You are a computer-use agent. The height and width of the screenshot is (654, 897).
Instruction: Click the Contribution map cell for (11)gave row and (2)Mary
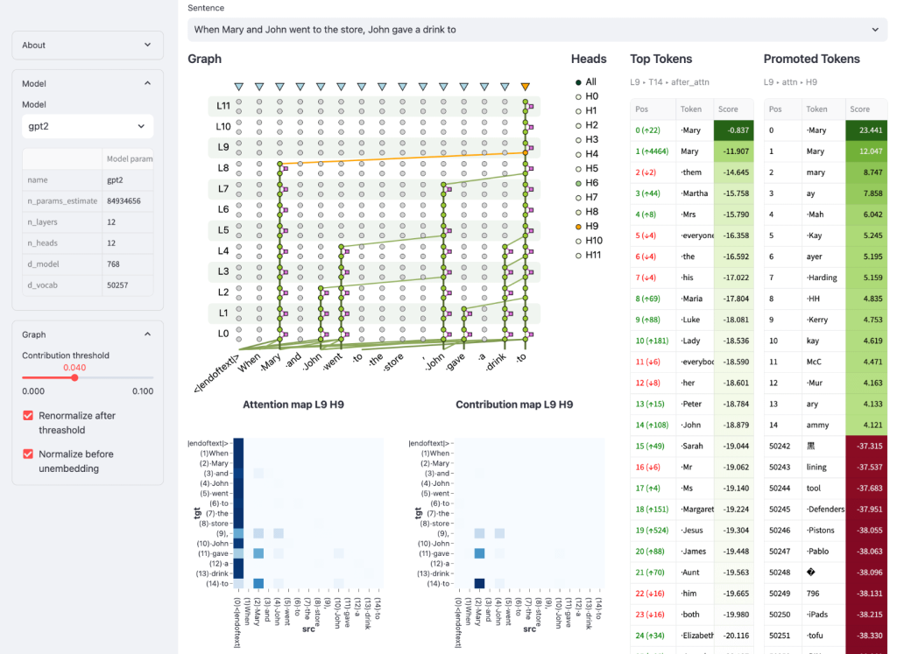[x=479, y=553]
